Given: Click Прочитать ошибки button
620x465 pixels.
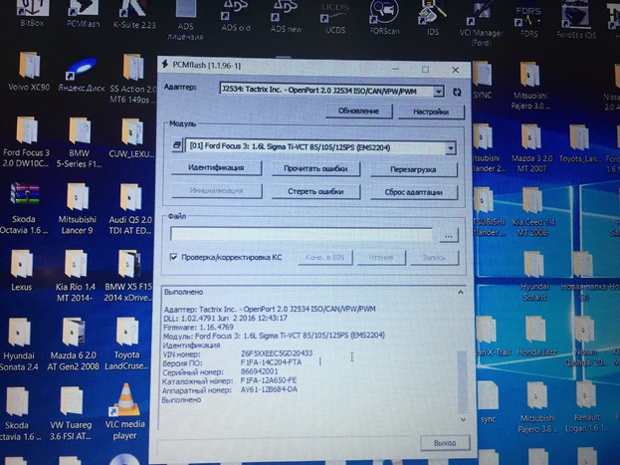Looking at the screenshot, I should tap(308, 168).
